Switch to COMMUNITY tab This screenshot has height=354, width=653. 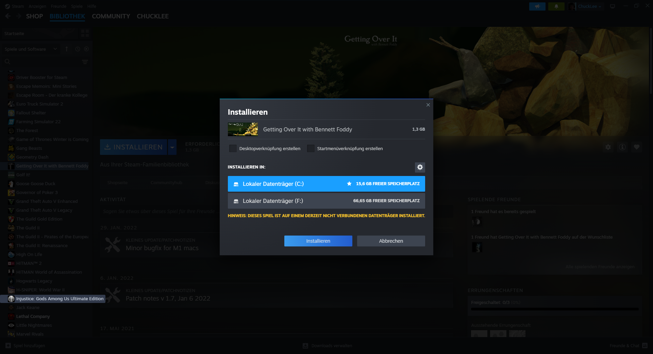click(x=111, y=16)
